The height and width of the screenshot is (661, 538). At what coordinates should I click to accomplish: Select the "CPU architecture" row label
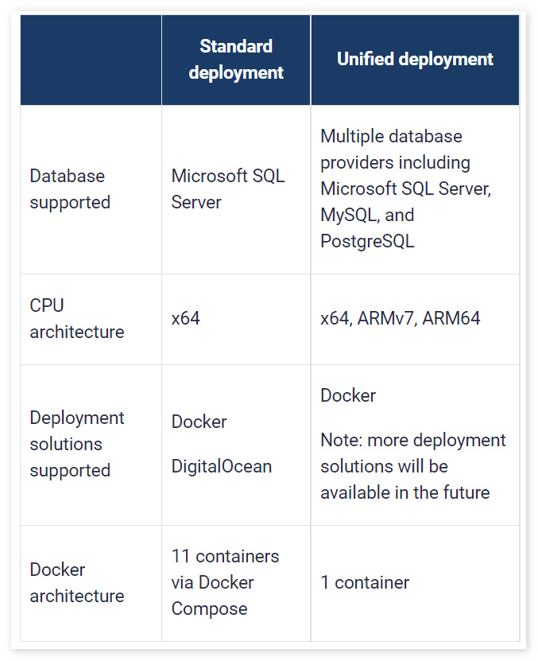tap(76, 319)
